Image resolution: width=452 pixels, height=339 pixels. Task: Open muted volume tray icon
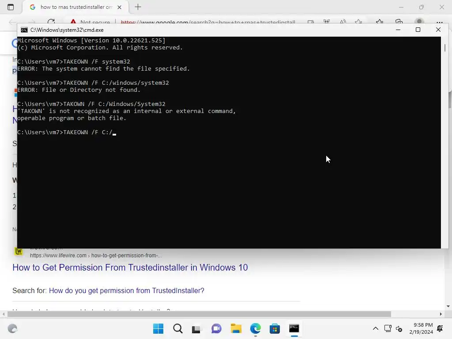(399, 328)
